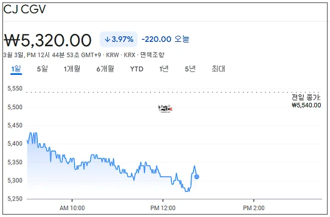Click the CJ CGV stock title
Screen dimensions: 330x217
click(25, 9)
